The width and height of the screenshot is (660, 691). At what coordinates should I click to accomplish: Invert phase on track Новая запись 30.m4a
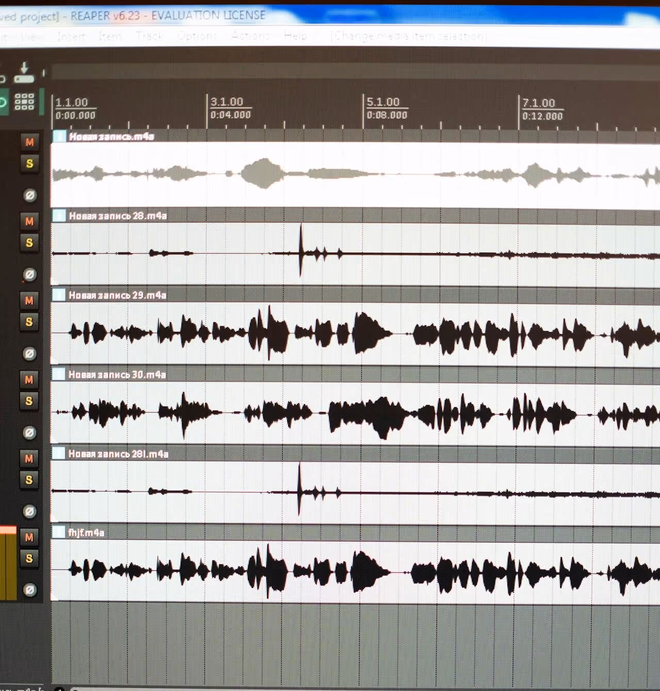pos(29,433)
